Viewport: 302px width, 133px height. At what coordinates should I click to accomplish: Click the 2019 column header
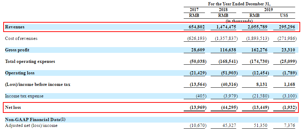pyautogui.click(x=269, y=10)
